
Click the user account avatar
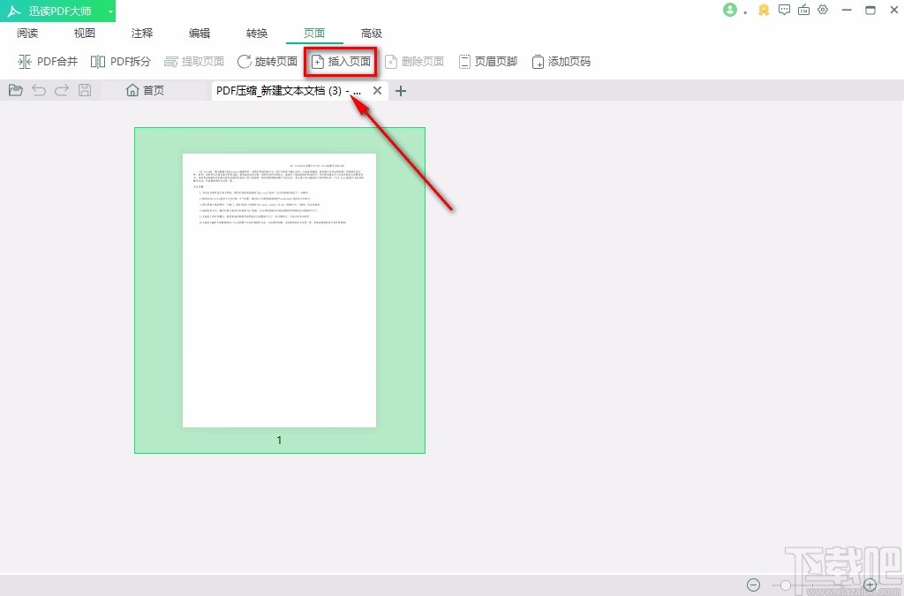pyautogui.click(x=731, y=10)
